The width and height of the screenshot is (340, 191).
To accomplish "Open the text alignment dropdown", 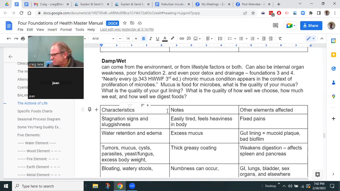I will pyautogui.click(x=209, y=39).
